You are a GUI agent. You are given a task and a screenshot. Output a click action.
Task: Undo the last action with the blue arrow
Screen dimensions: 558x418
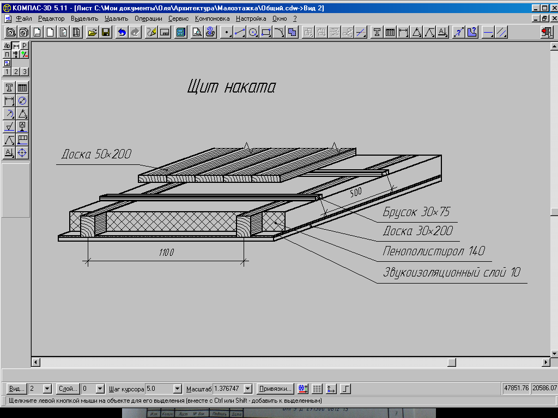(x=121, y=32)
